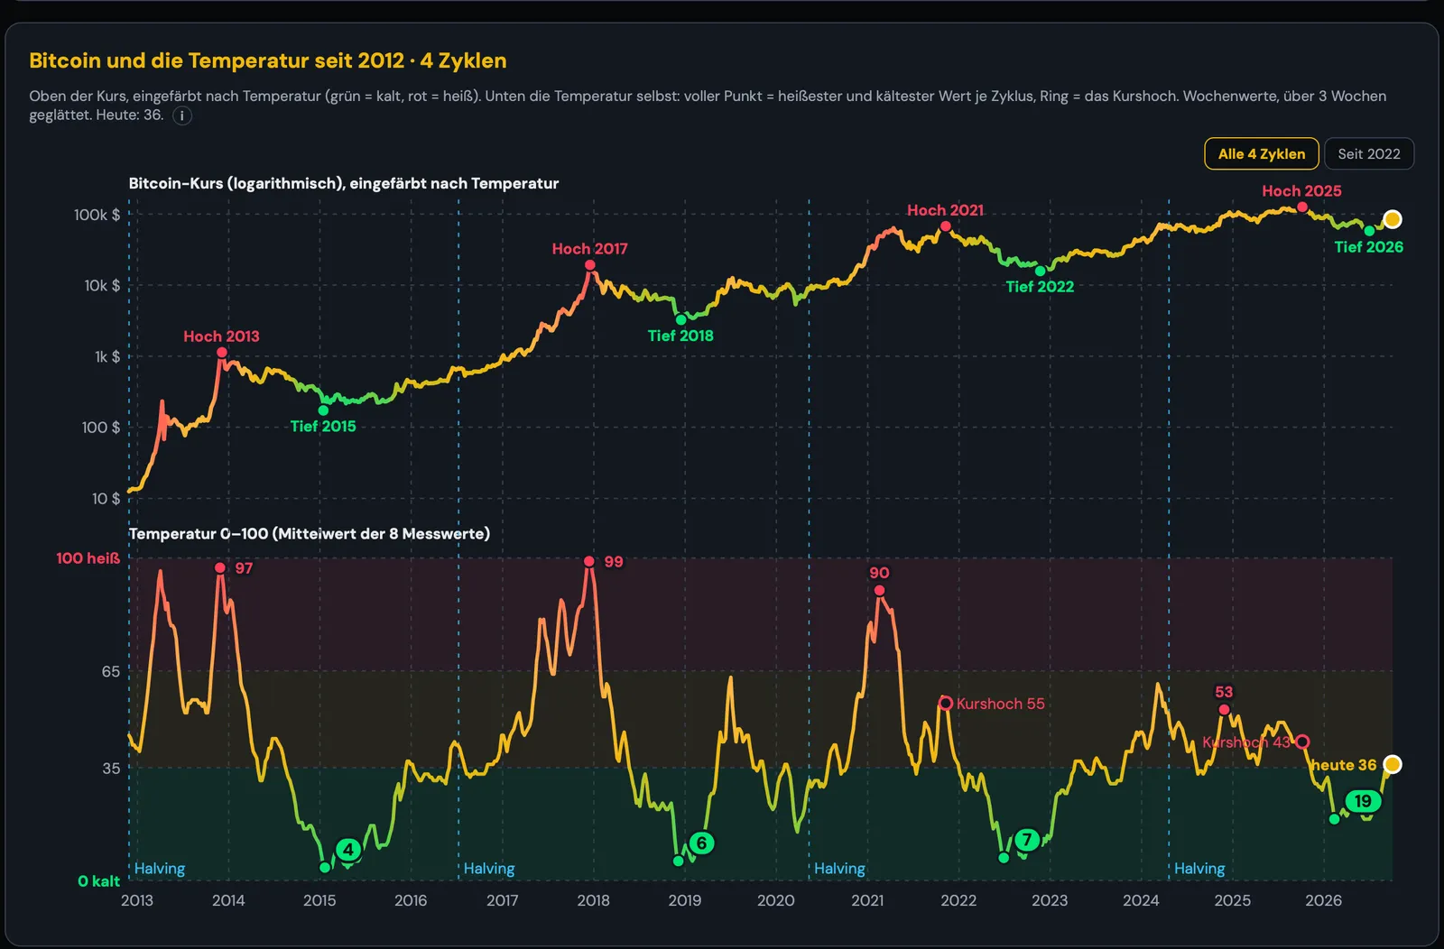
Task: Click the "10k $" price axis label
Action: point(102,285)
